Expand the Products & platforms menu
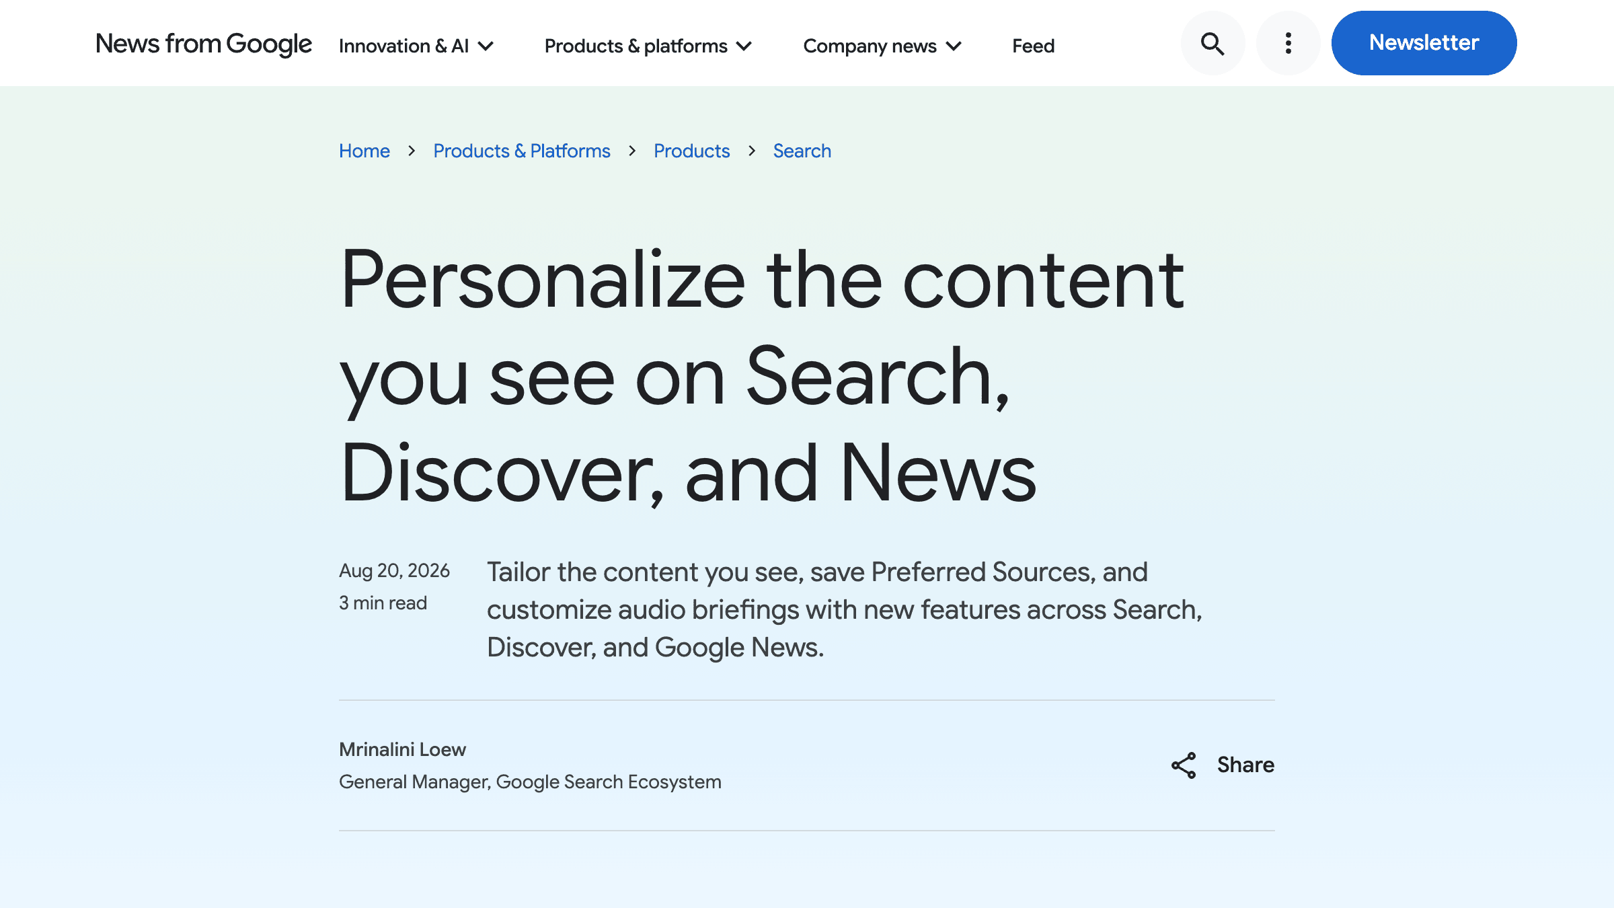The image size is (1614, 908). pyautogui.click(x=648, y=46)
